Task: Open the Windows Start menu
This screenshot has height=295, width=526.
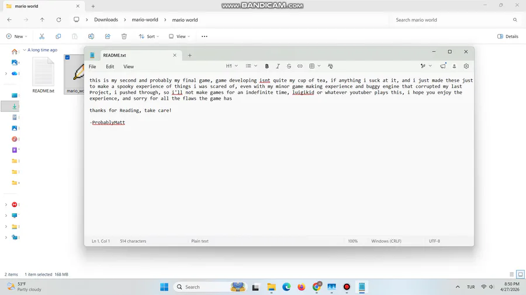Action: coord(164,287)
